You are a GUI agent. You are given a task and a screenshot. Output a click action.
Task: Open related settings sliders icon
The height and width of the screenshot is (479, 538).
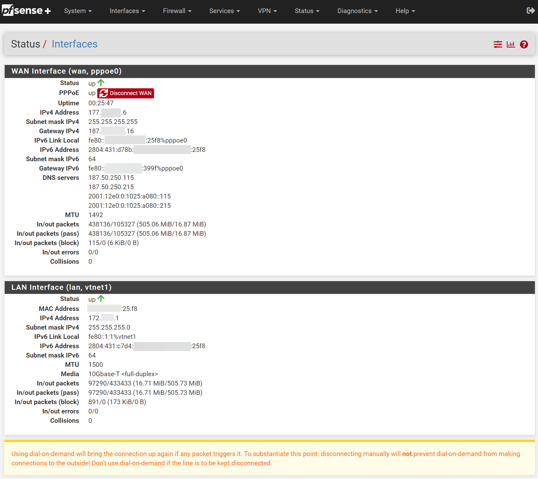click(x=498, y=44)
